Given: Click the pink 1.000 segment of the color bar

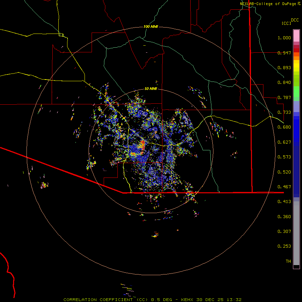Looking at the screenshot, I should [x=296, y=36].
